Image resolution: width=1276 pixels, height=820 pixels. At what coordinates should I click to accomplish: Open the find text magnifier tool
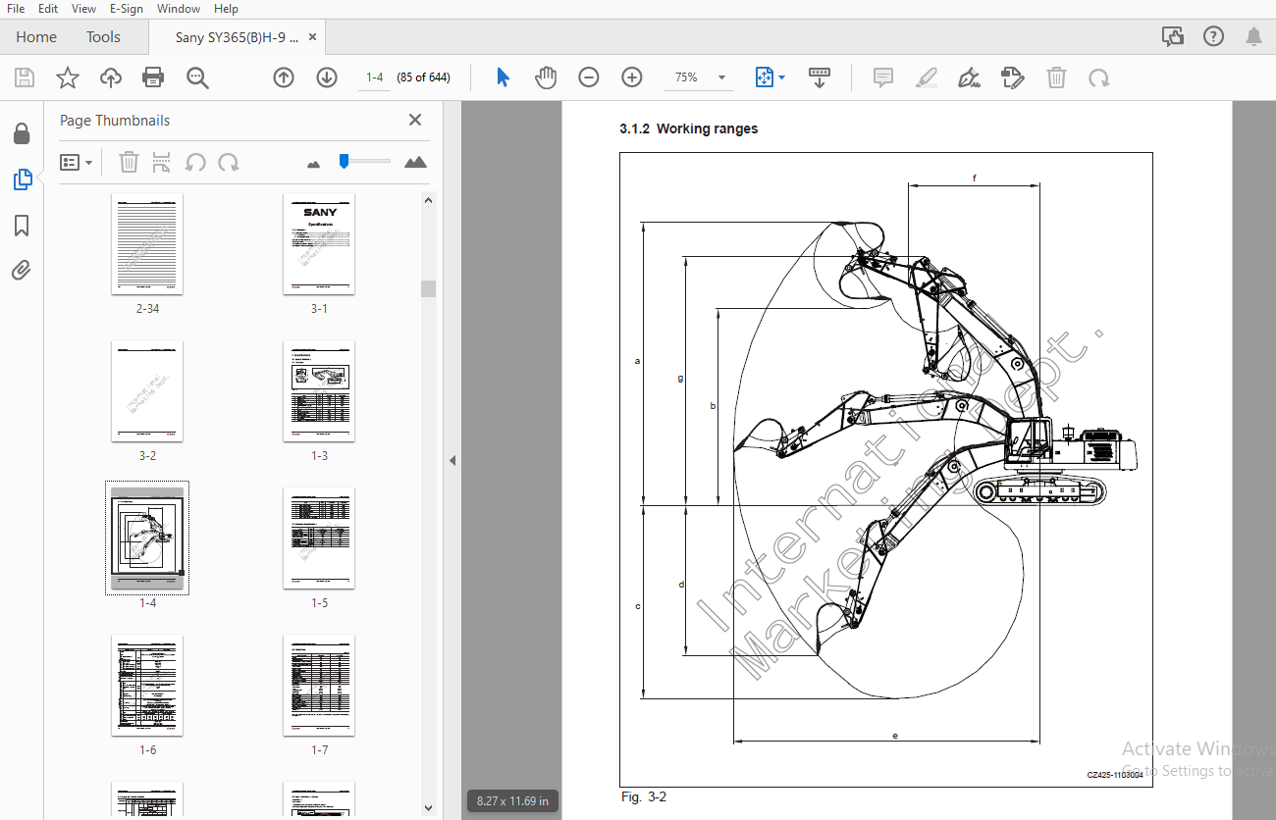[197, 77]
